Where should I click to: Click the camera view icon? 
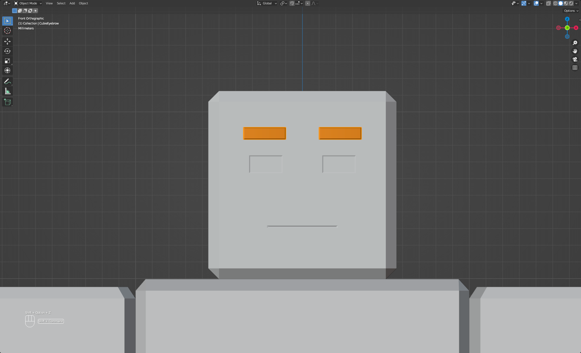[575, 59]
